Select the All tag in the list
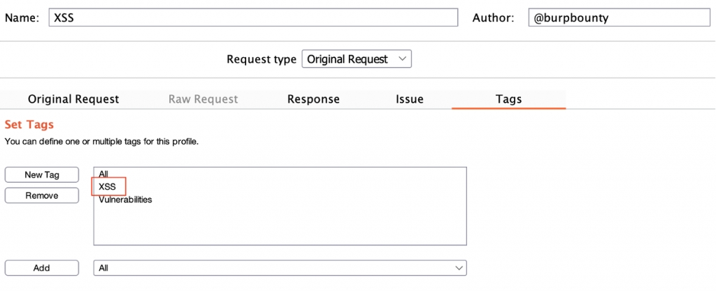Viewport: 716px width, 291px height. pos(103,174)
